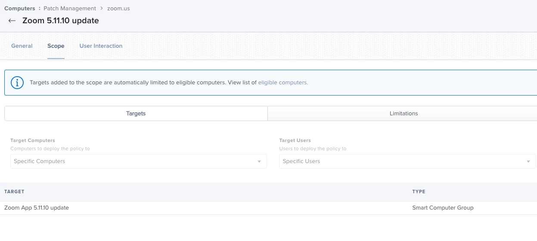This screenshot has width=537, height=241.
Task: Click 'Computers to deploy the policy to' text
Action: coord(50,148)
